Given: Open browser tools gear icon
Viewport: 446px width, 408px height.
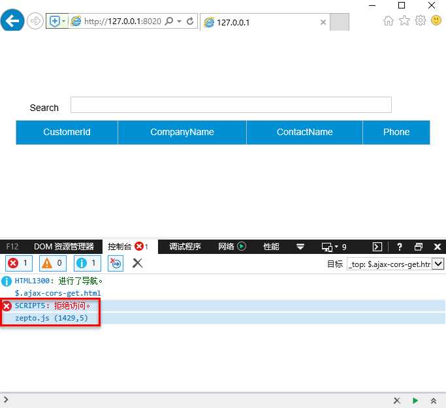Looking at the screenshot, I should tap(421, 20).
